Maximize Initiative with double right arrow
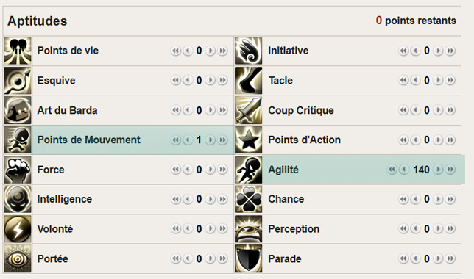 click(x=450, y=51)
